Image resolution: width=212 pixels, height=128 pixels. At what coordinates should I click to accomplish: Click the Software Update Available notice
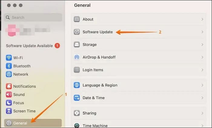click(x=30, y=46)
